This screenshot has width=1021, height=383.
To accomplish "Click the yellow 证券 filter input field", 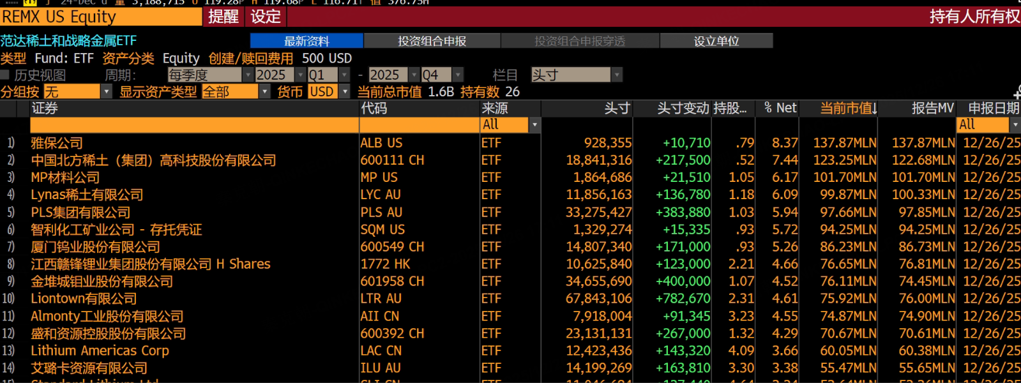I will tap(195, 124).
